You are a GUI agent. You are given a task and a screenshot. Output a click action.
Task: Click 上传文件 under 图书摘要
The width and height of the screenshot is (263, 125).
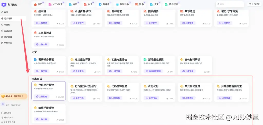click(152, 23)
